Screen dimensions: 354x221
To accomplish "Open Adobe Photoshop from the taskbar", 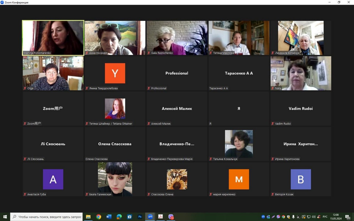I will pos(140,217).
